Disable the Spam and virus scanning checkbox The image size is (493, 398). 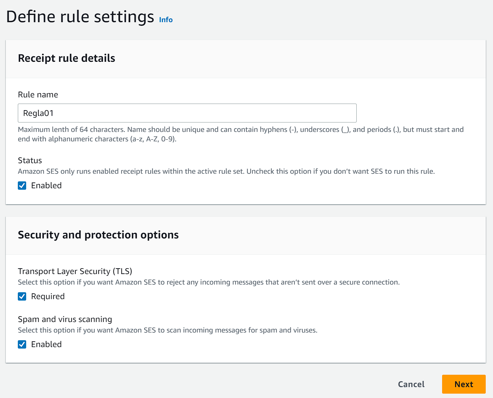point(22,345)
